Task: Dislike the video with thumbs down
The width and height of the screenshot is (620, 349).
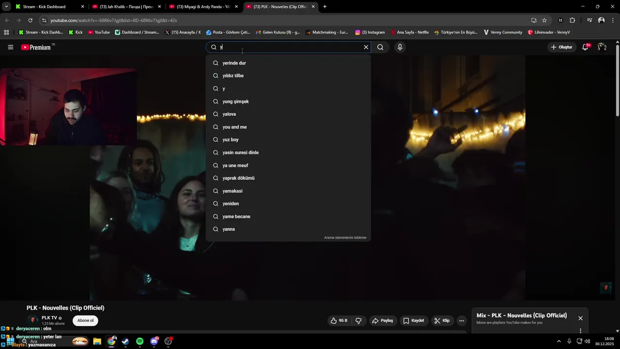Action: (x=358, y=320)
